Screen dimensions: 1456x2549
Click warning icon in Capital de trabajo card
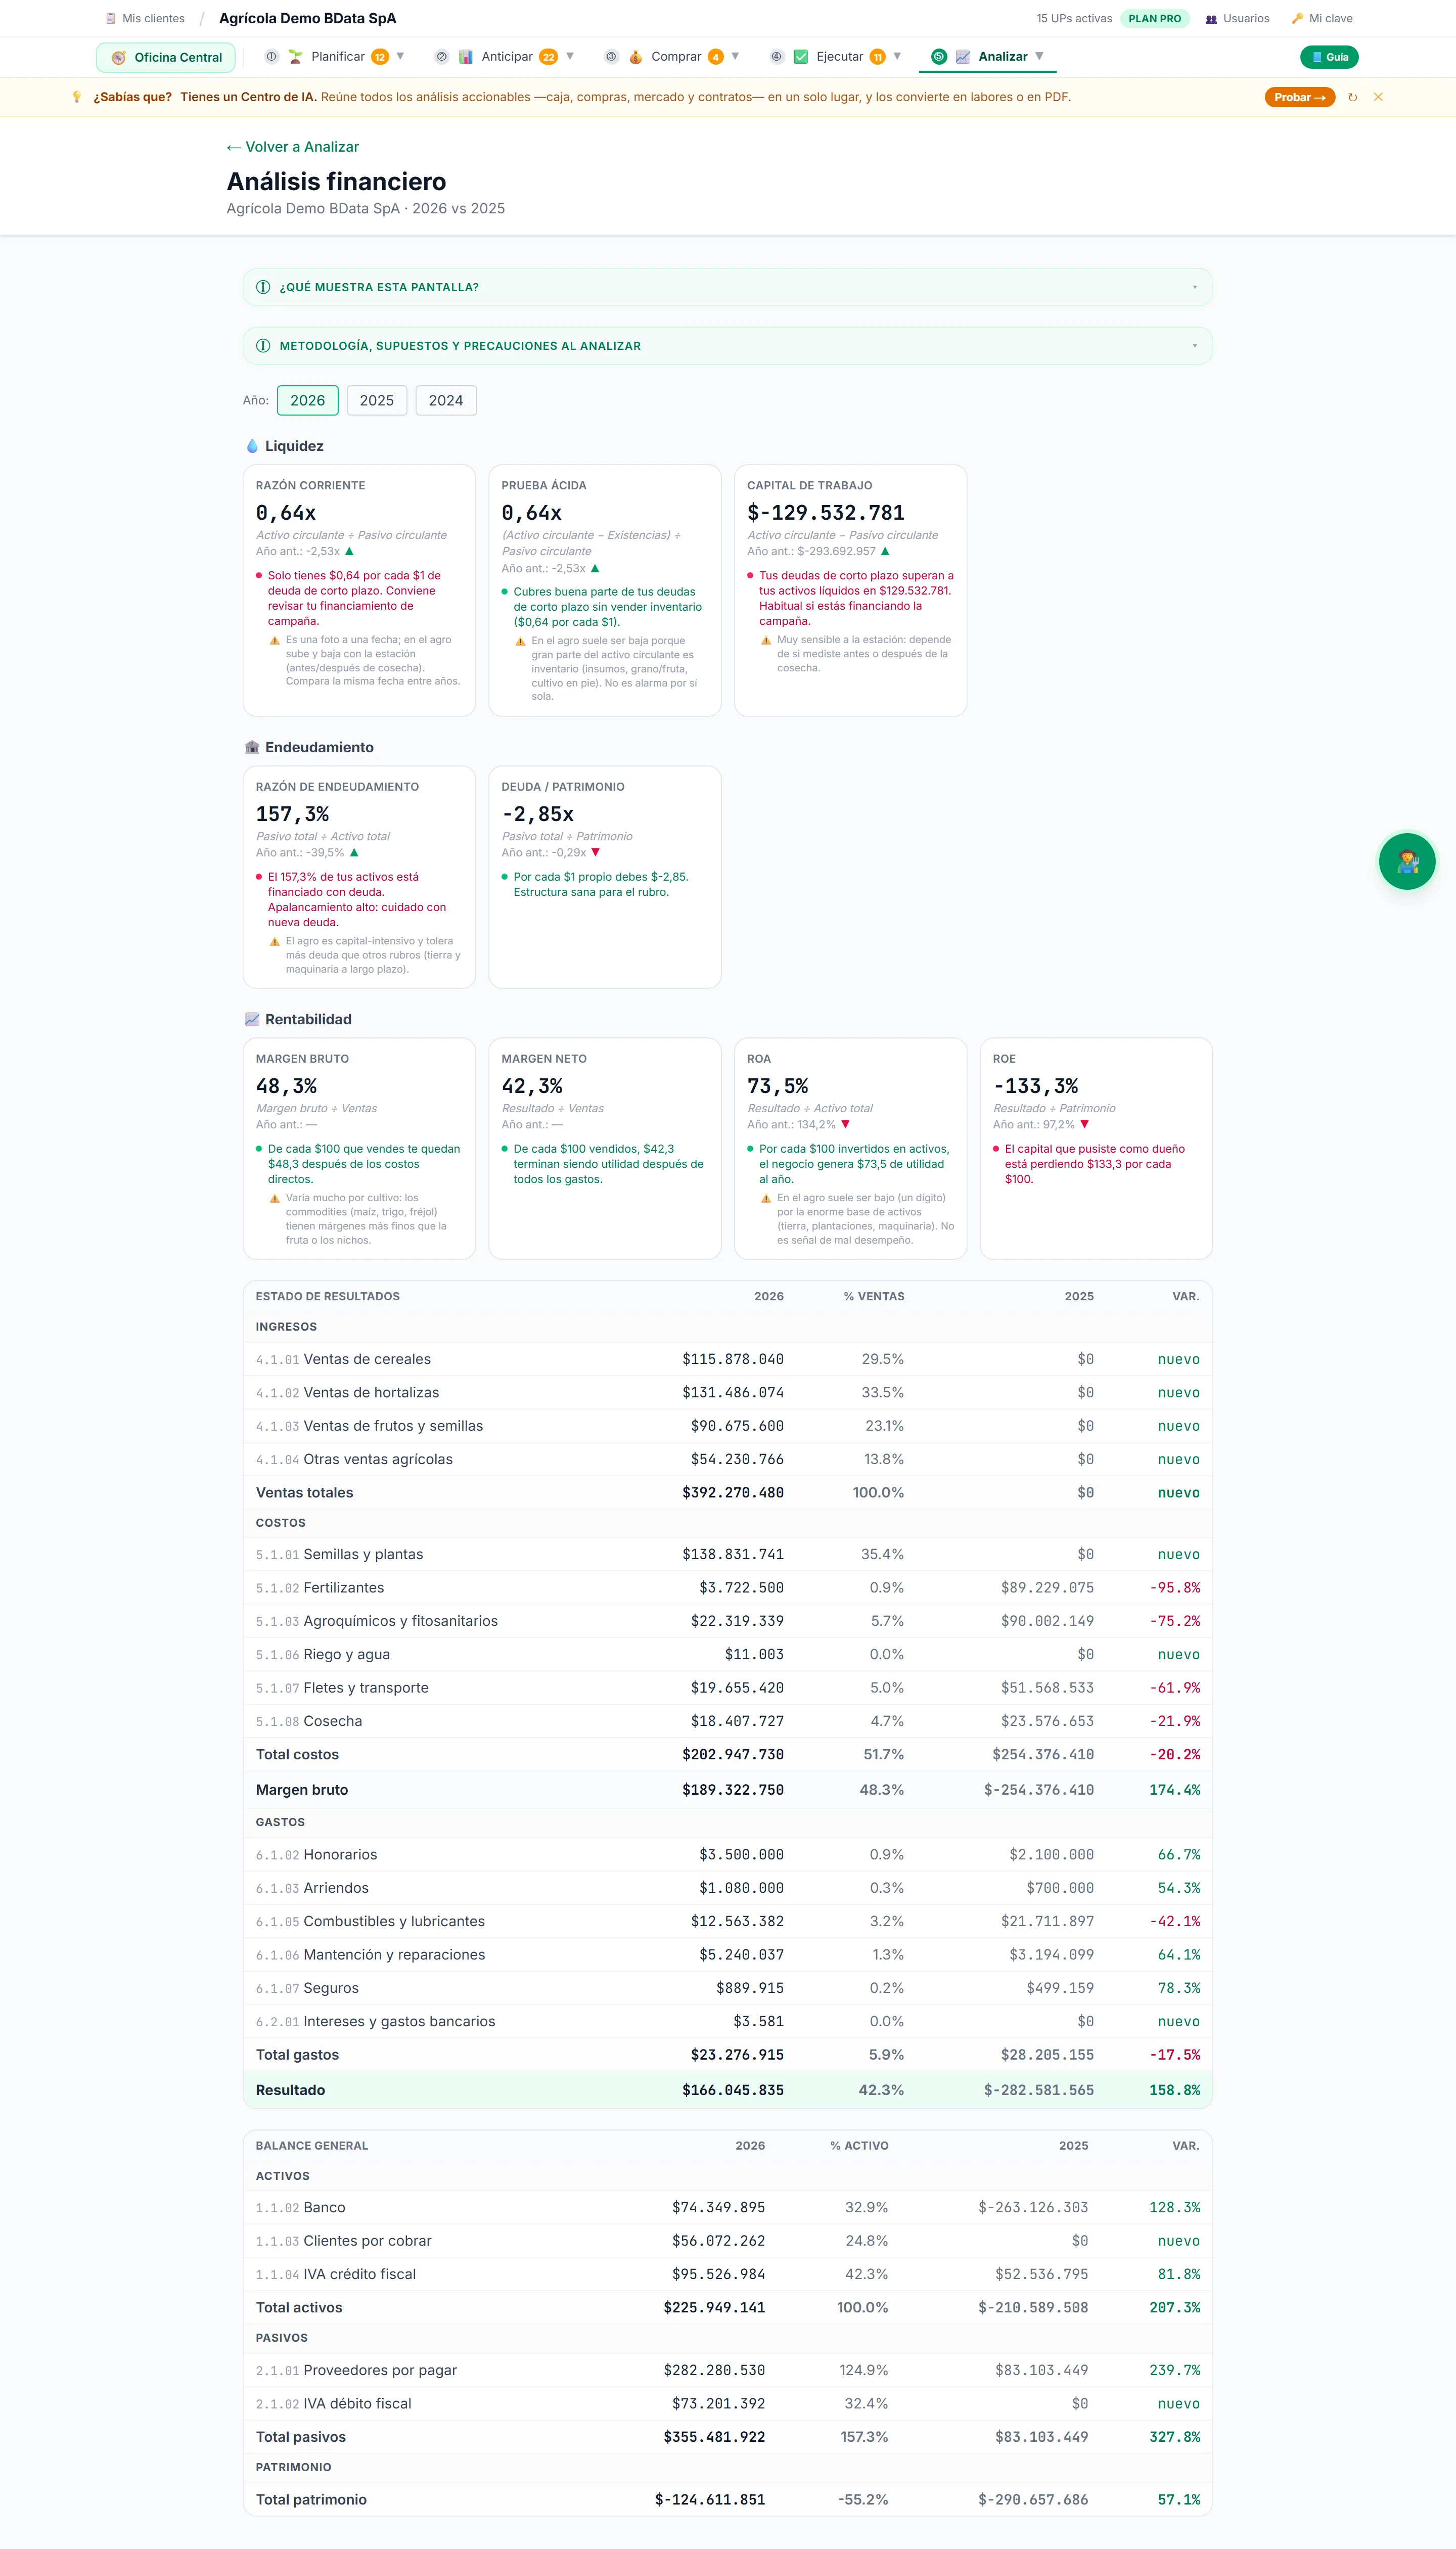click(766, 640)
